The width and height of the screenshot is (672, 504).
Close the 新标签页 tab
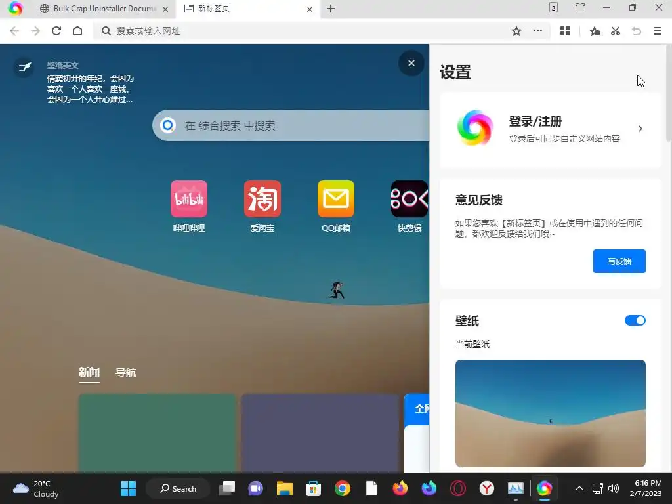point(310,9)
